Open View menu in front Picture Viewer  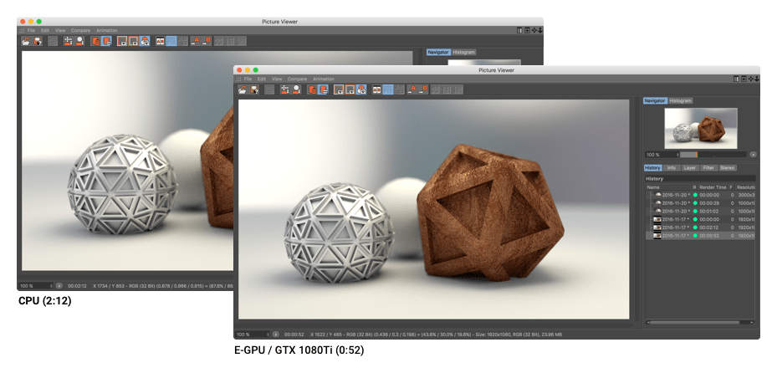coord(277,79)
